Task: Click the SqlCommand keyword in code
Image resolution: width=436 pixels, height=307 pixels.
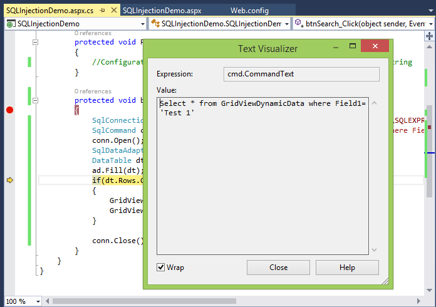Action: click(114, 130)
